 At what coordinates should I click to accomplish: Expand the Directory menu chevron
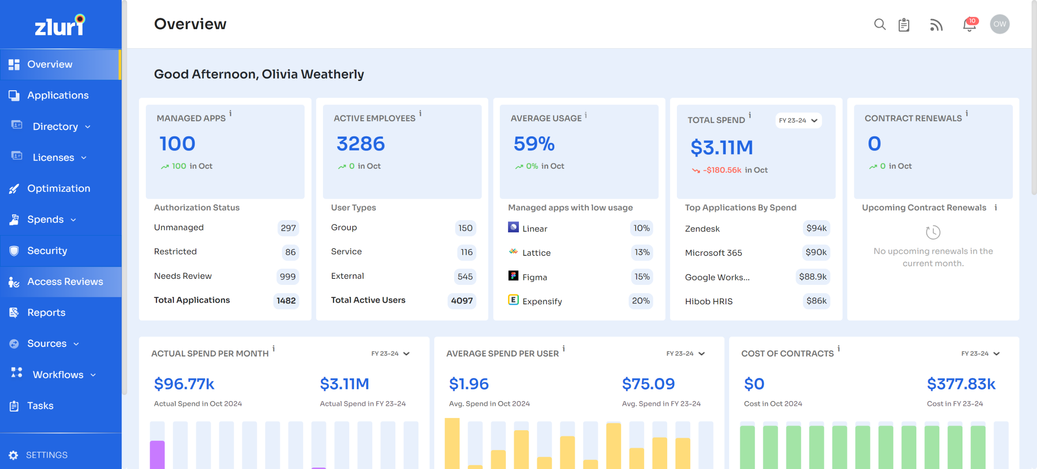[x=88, y=127]
